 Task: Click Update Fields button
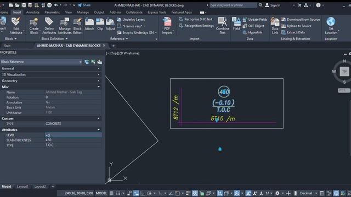click(x=255, y=20)
